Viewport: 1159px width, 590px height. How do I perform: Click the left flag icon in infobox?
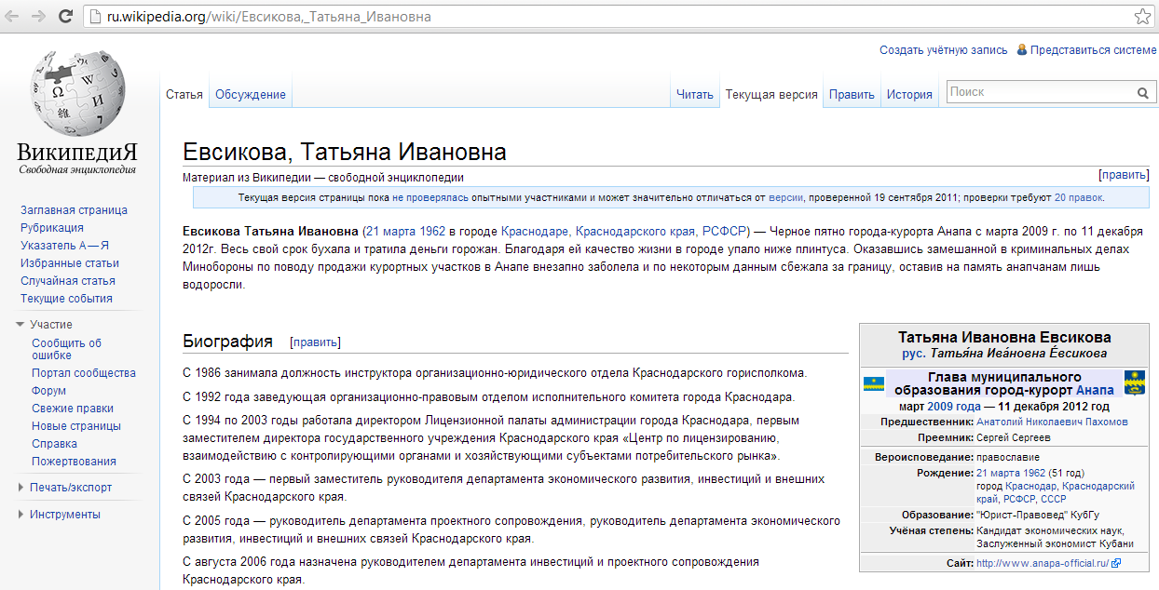[x=874, y=383]
